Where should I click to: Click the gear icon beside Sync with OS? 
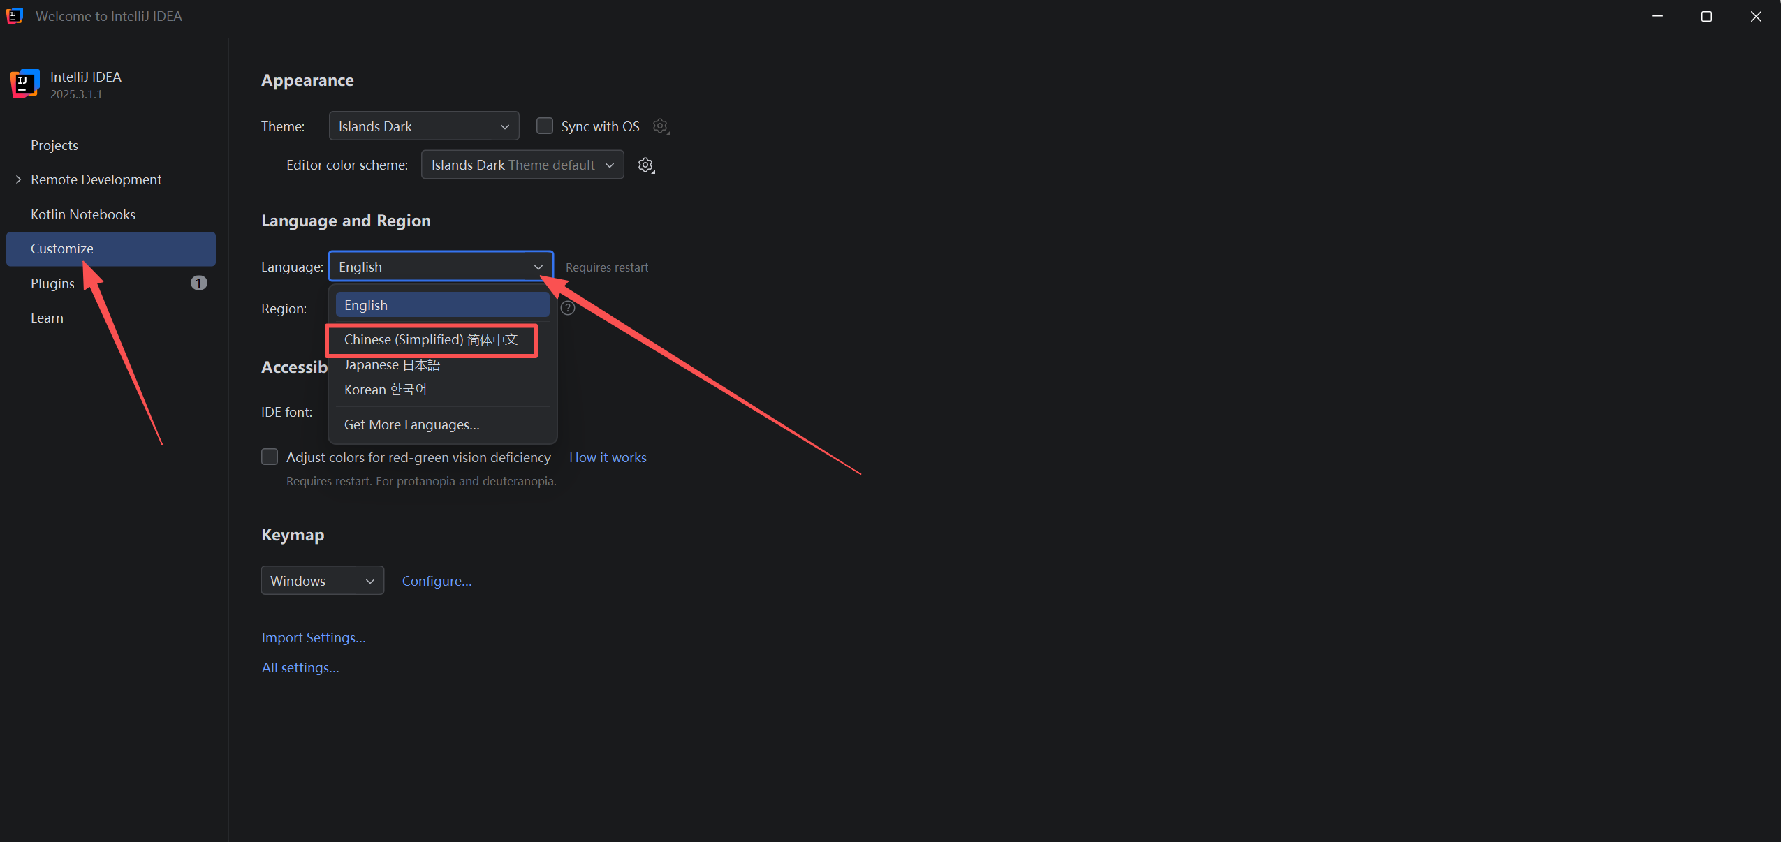(x=660, y=126)
